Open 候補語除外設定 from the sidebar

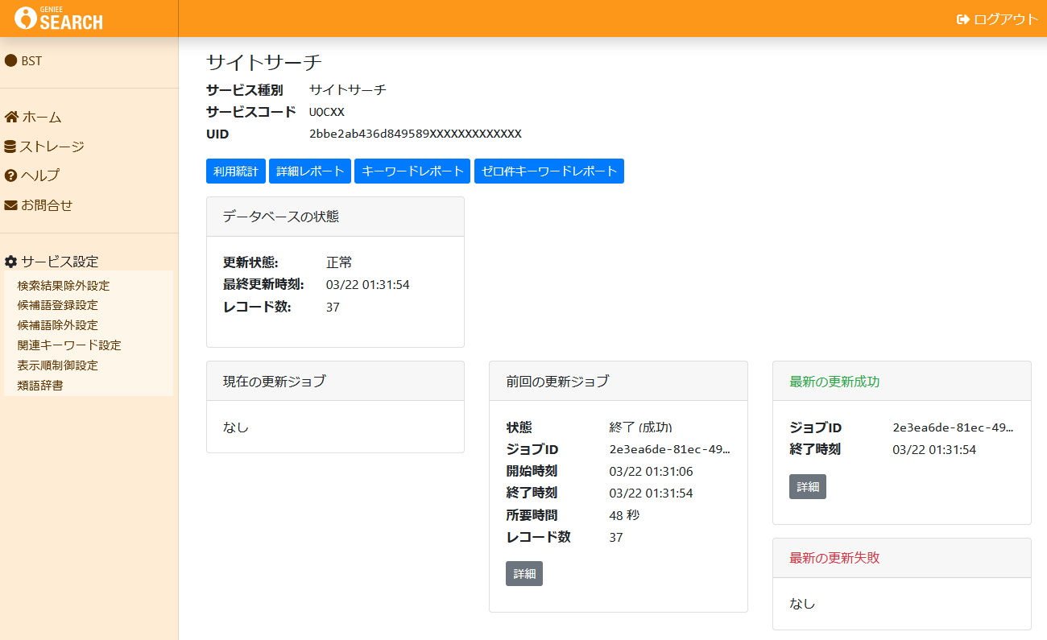(58, 325)
